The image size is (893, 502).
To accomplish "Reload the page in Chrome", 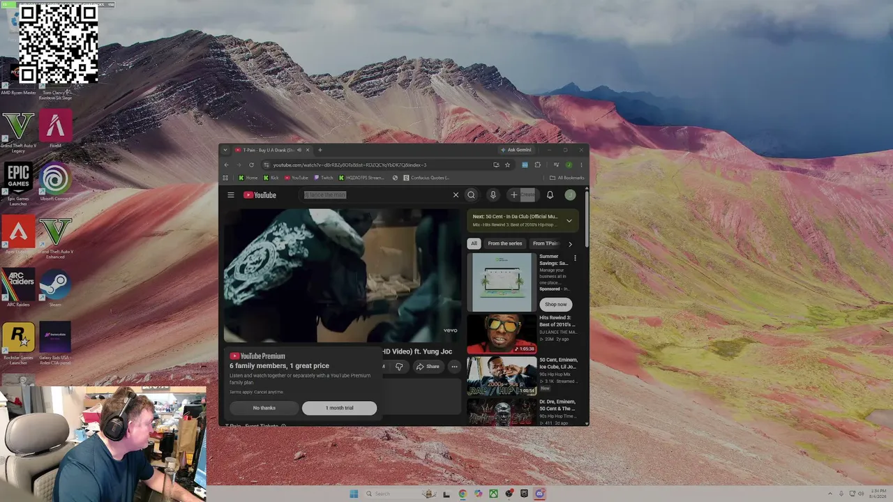I will [251, 165].
